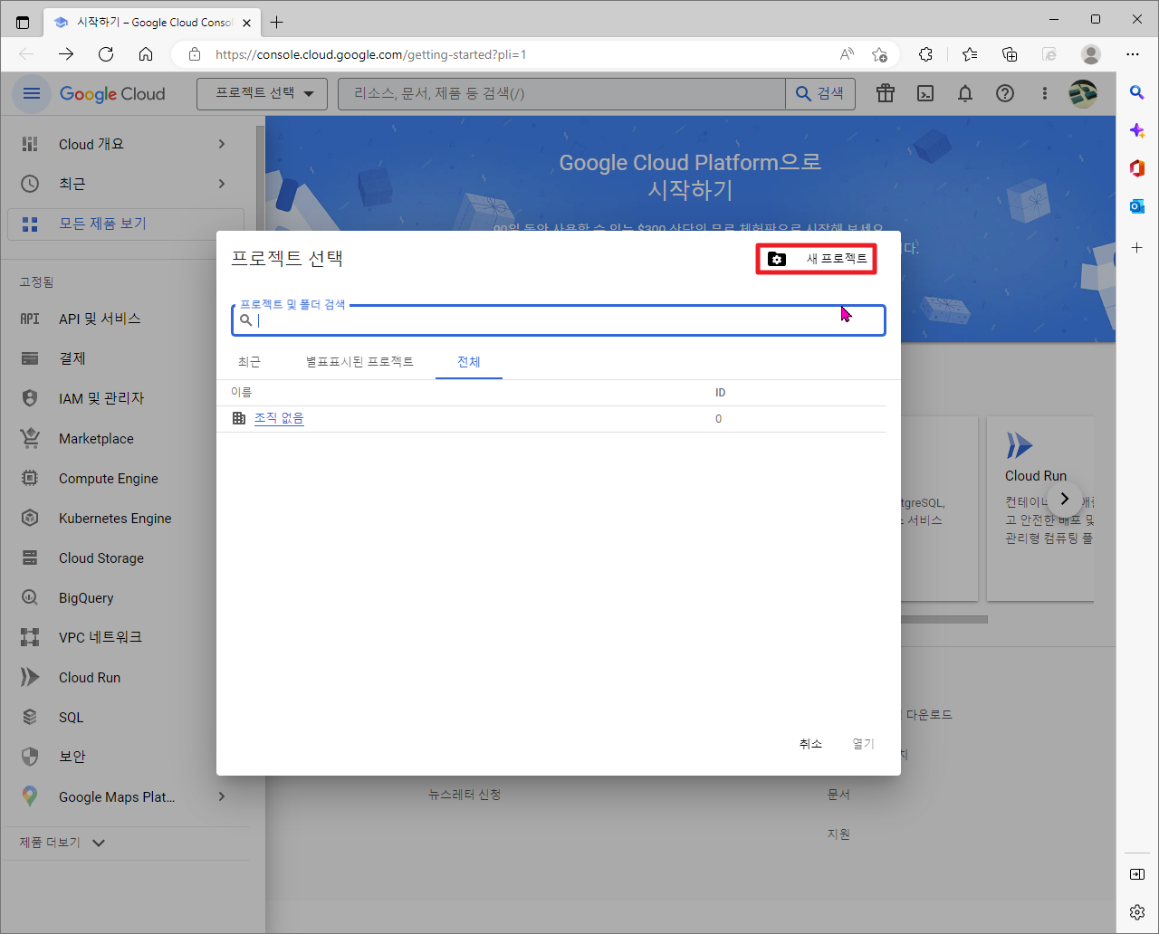Open the gift free trial icon
Viewport: 1159px width, 934px height.
(x=886, y=93)
